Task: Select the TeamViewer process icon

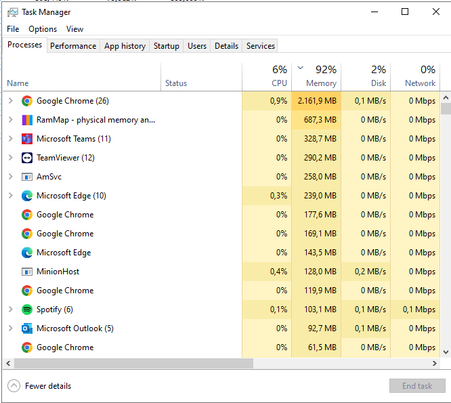Action: coord(27,158)
